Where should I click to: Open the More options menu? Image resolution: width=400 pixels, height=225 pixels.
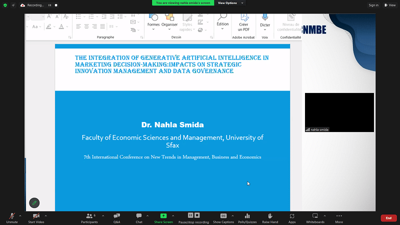click(x=339, y=216)
